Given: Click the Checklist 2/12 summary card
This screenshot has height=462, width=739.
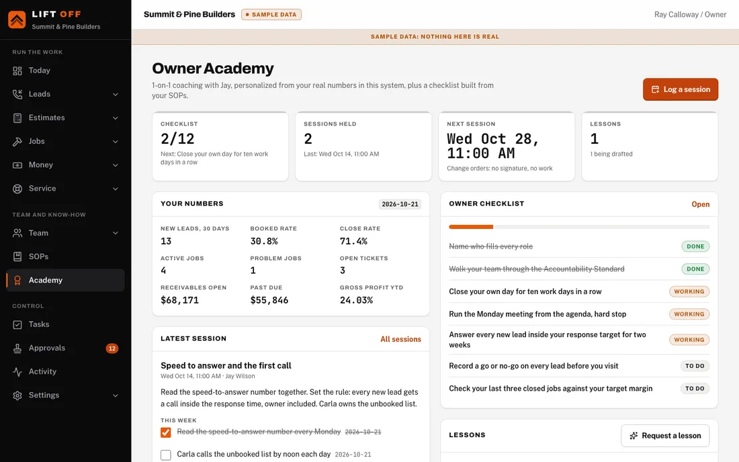Looking at the screenshot, I should point(220,146).
